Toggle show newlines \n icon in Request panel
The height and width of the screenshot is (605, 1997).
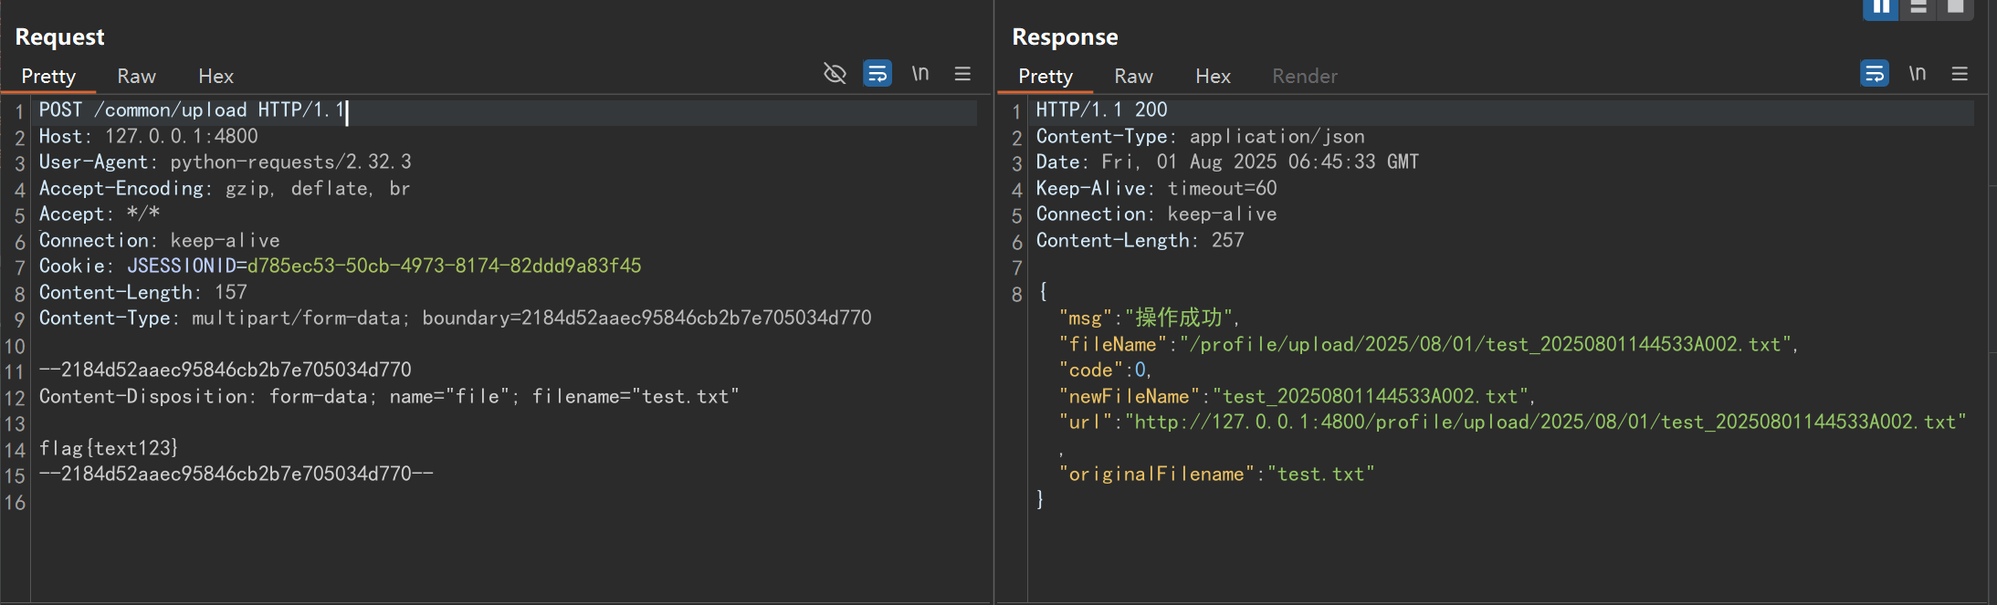pyautogui.click(x=920, y=73)
